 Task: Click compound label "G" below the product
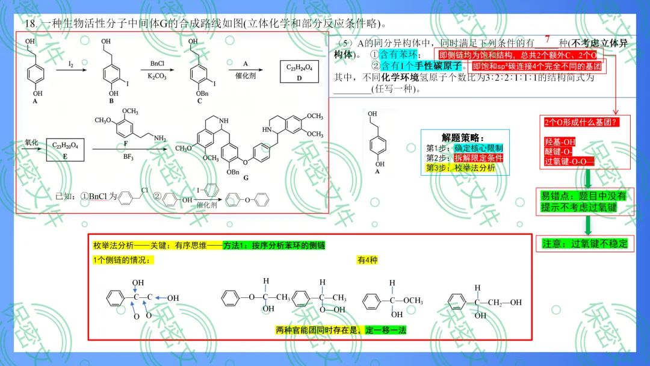246,178
